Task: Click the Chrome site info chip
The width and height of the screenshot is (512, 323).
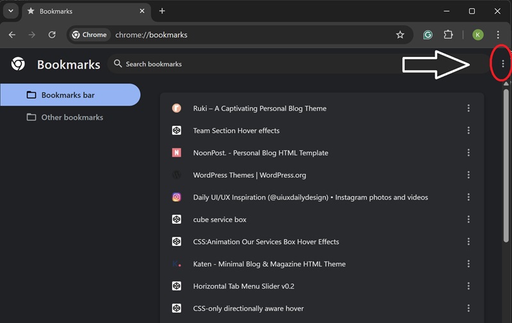Action: [x=90, y=35]
